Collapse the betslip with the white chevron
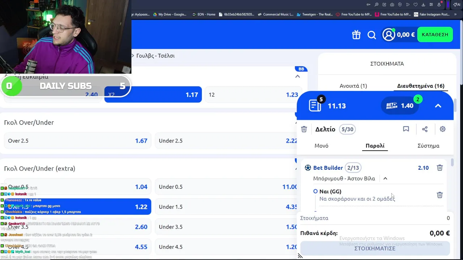Viewport: 463px width, 260px height. coord(438,106)
